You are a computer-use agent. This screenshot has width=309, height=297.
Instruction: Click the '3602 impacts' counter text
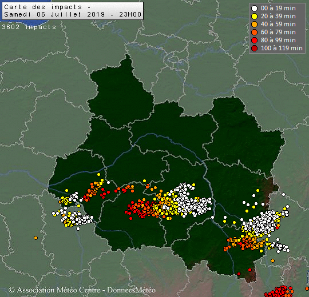(x=29, y=27)
